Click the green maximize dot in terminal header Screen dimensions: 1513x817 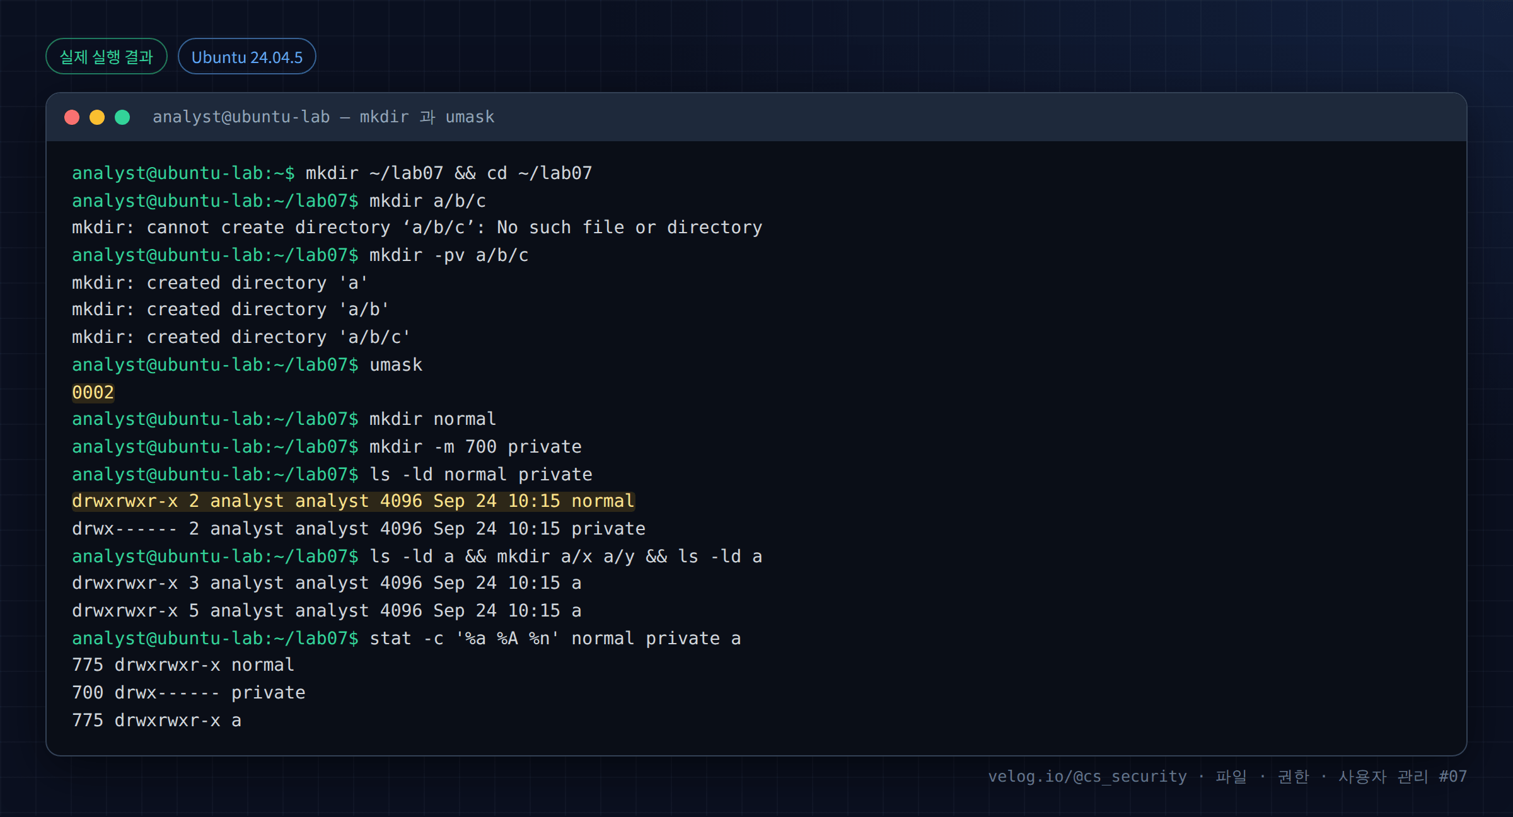(x=122, y=117)
